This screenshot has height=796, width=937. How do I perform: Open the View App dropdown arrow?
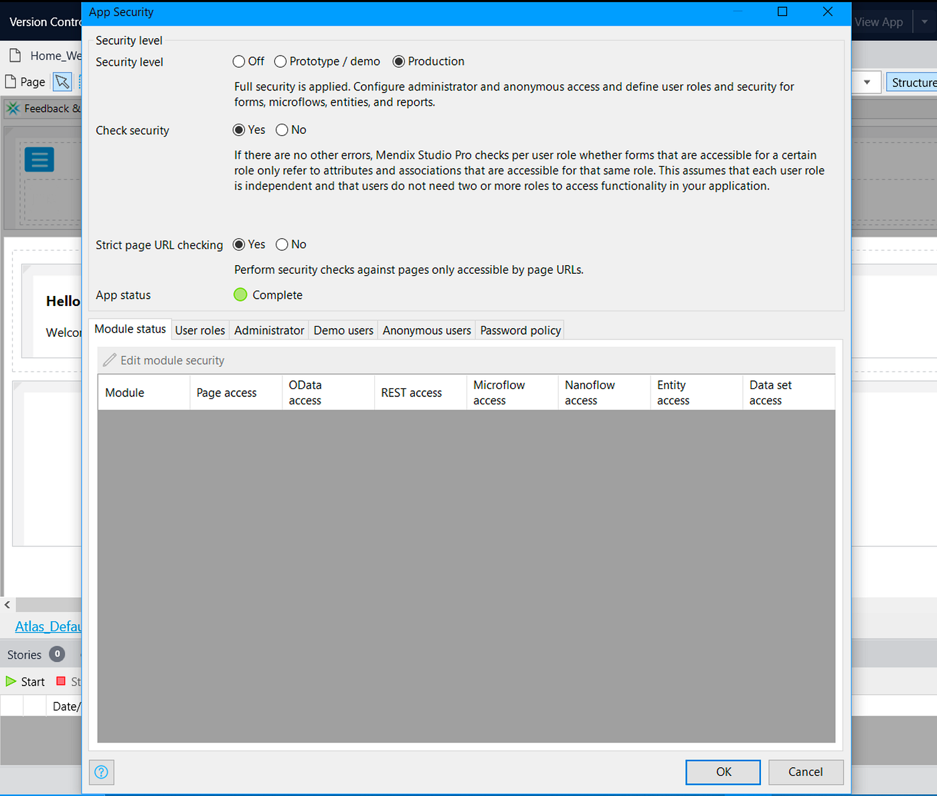coord(924,21)
